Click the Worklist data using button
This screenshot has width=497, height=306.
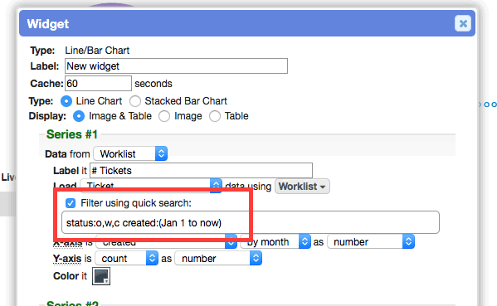[302, 187]
